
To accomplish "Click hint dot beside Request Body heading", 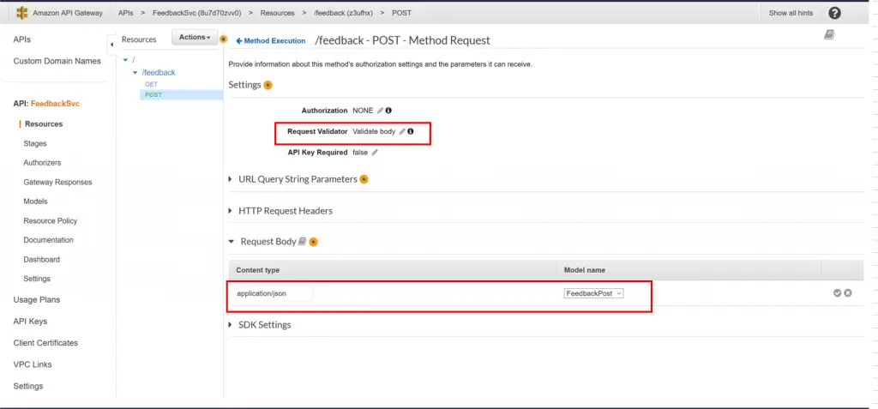I will [314, 242].
